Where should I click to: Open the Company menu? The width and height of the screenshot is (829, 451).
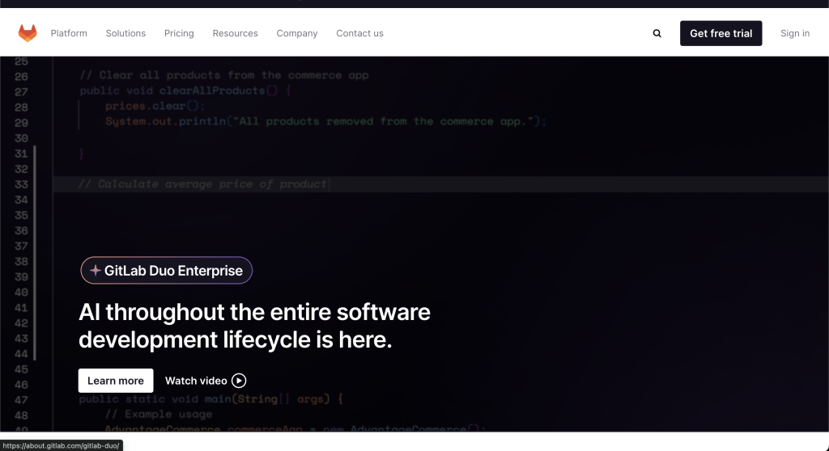click(297, 33)
